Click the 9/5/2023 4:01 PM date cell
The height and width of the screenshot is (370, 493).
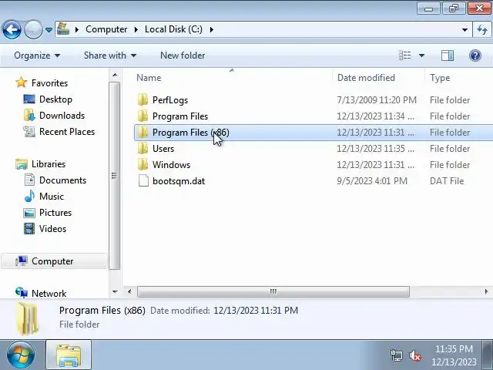point(372,181)
